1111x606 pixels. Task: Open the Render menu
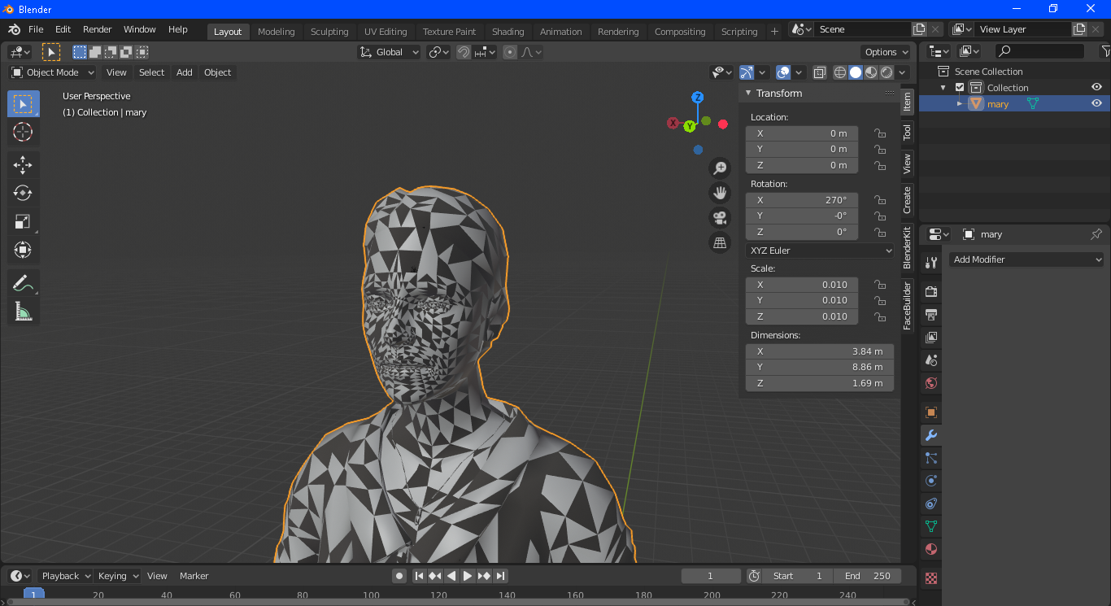click(x=97, y=29)
